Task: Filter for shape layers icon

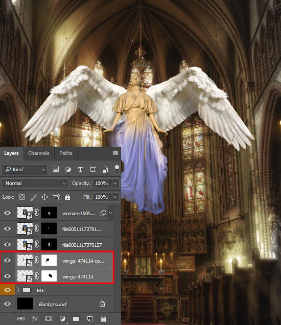Action: 92,170
